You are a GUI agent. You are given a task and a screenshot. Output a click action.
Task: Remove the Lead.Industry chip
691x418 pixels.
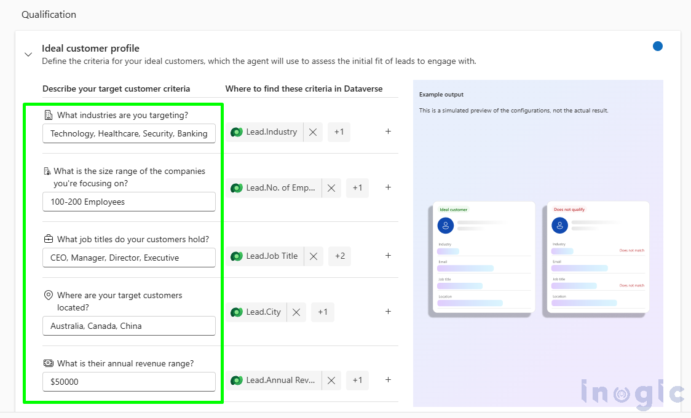coord(313,132)
